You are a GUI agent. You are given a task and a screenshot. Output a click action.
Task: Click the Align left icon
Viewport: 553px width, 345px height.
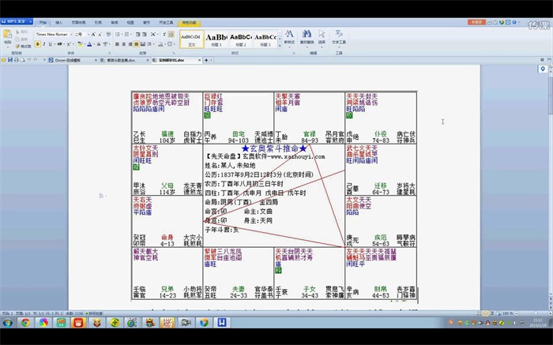pos(117,44)
